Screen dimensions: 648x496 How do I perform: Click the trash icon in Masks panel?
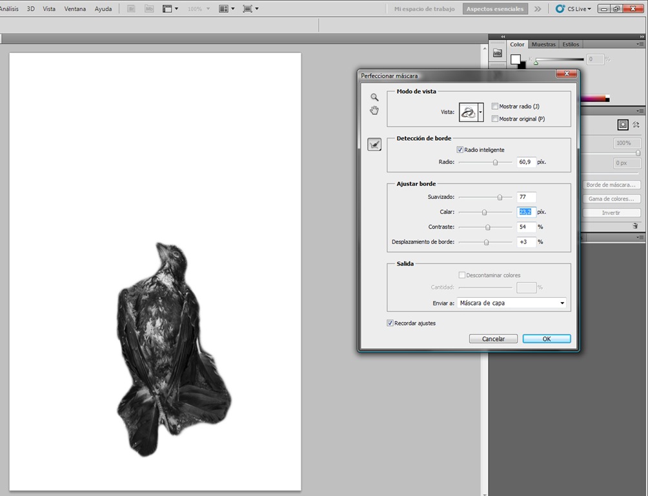click(x=635, y=226)
